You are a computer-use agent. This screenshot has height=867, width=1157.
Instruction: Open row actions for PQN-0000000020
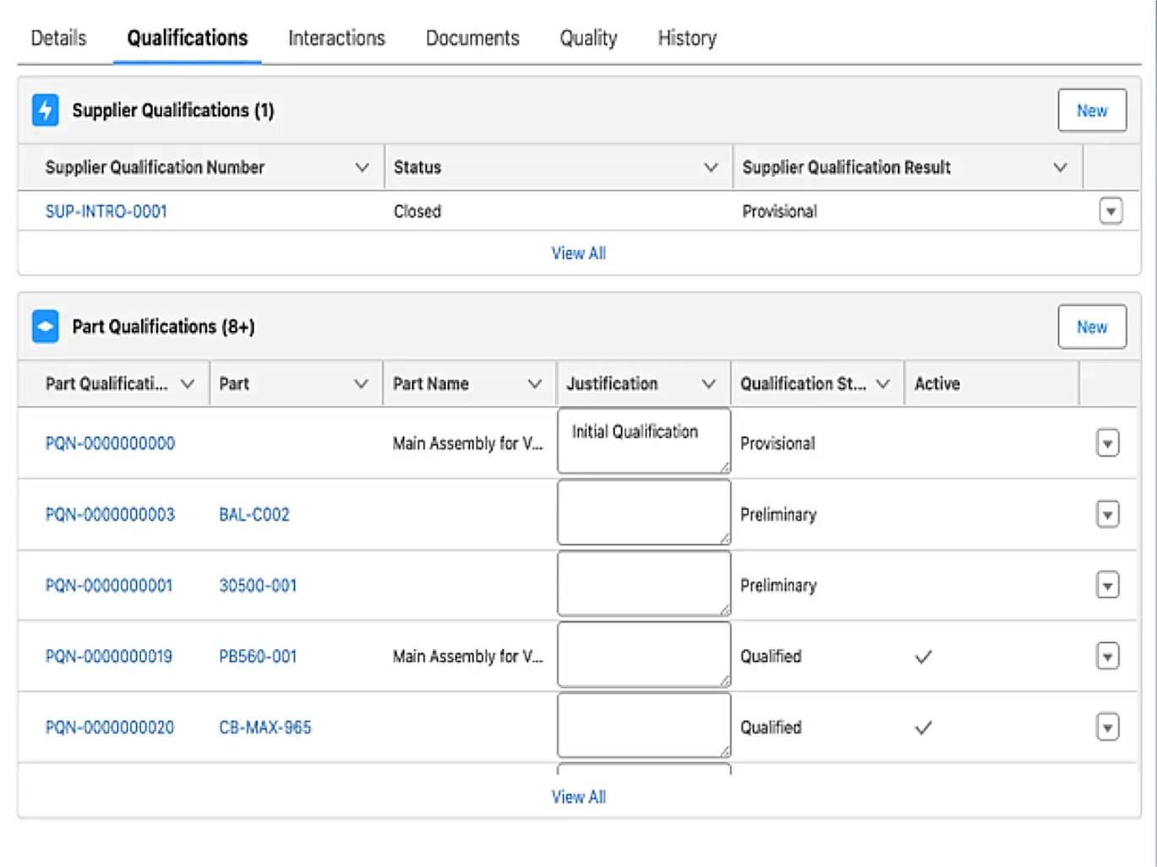1108,727
